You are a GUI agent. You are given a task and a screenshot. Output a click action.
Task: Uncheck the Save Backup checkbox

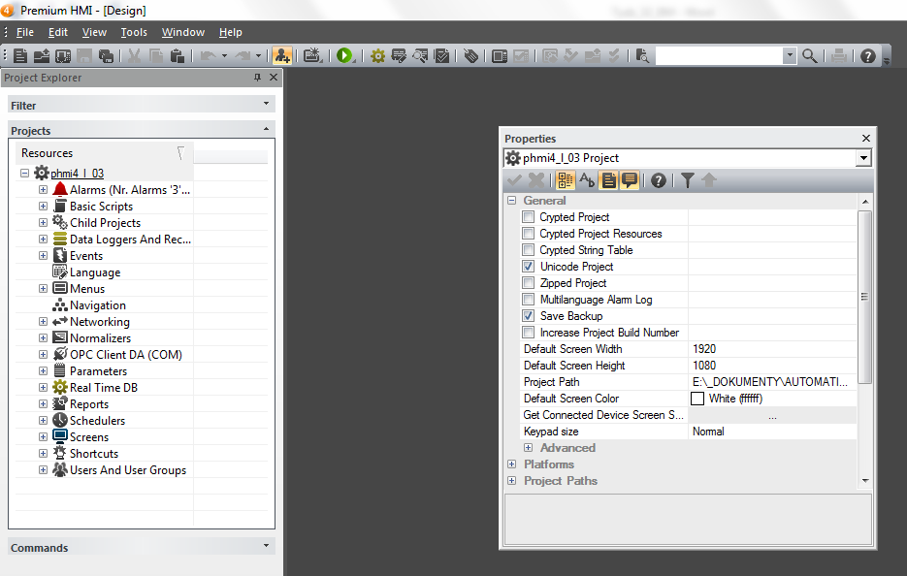click(x=528, y=316)
